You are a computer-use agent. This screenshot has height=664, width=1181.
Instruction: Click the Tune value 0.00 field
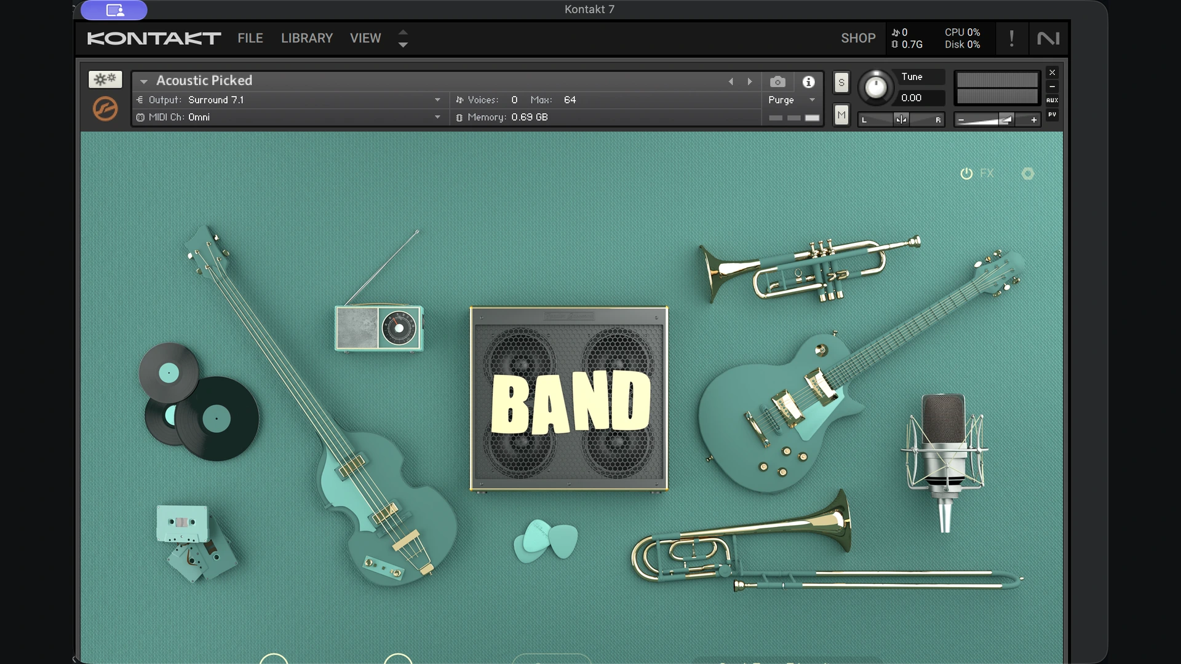[920, 98]
